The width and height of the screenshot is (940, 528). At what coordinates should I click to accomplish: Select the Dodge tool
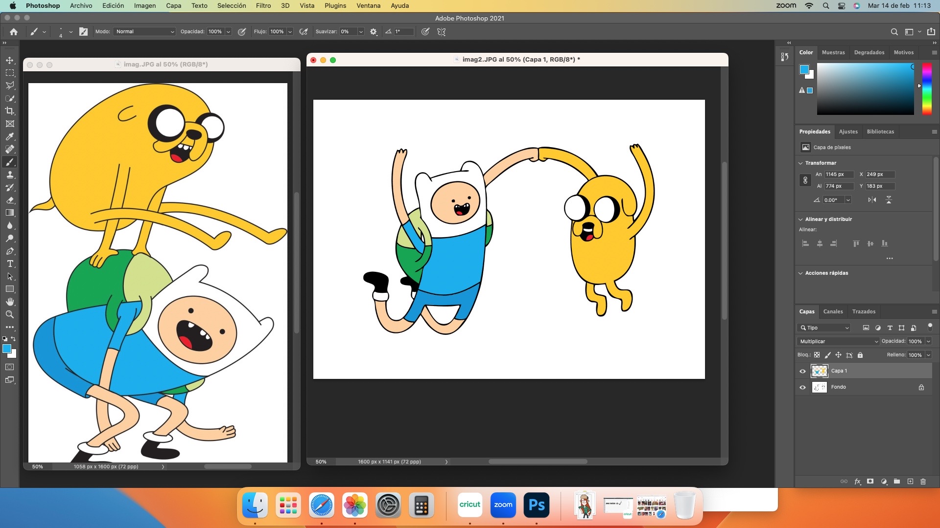(10, 238)
